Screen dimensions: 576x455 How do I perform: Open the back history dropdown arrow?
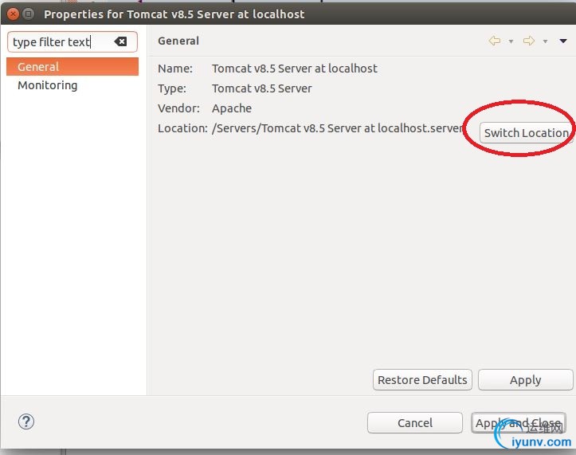tap(511, 41)
